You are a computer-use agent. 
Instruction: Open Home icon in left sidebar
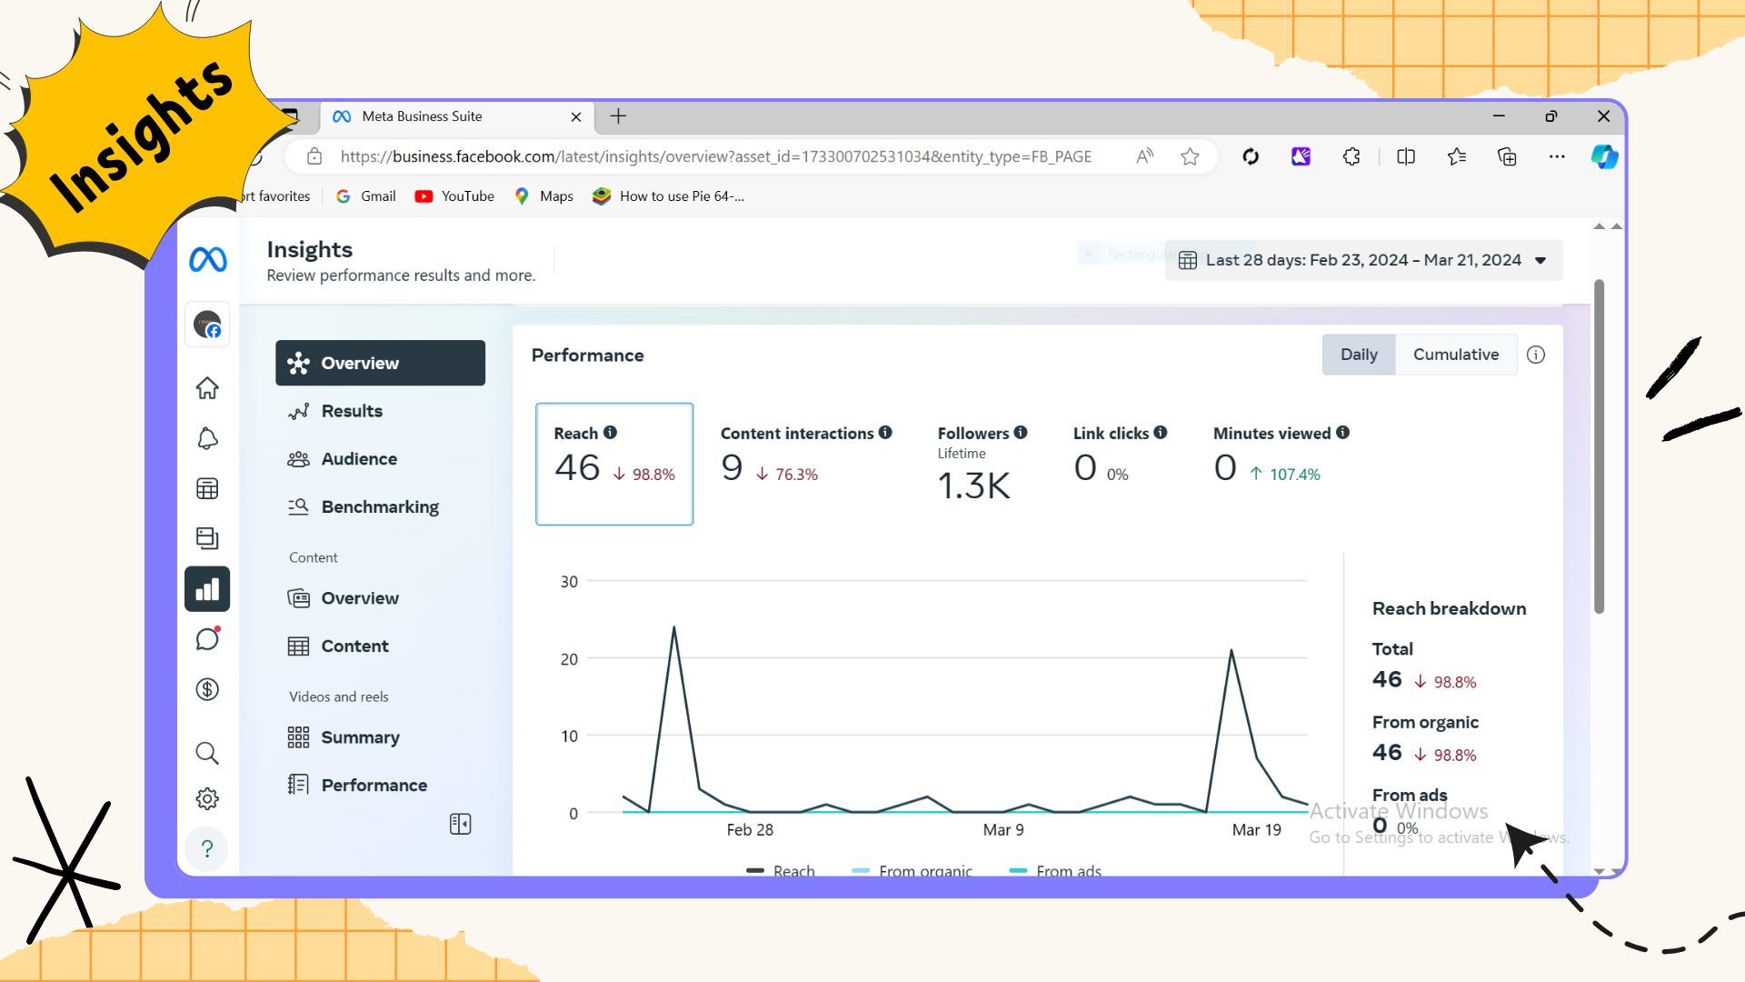point(207,388)
